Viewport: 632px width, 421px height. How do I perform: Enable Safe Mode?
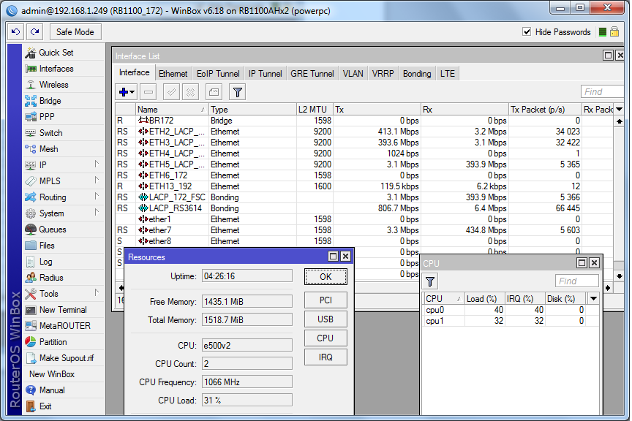[75, 31]
